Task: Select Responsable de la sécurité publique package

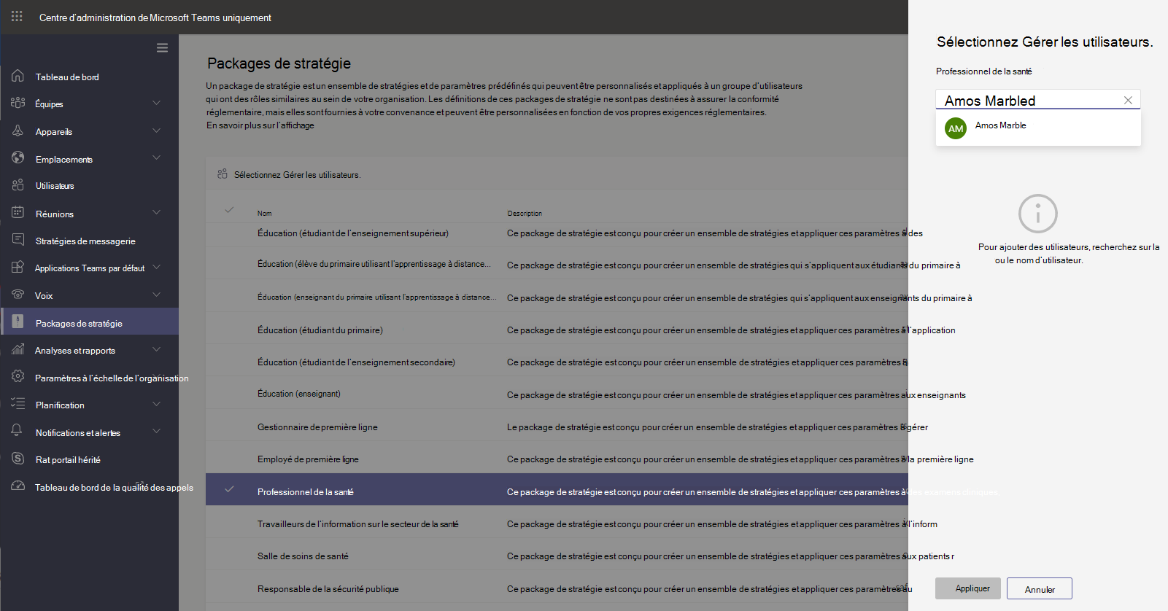Action: (328, 589)
